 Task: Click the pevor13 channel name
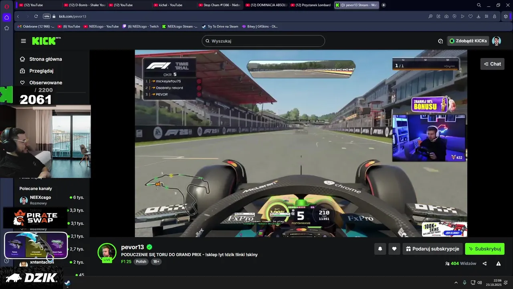(x=133, y=247)
